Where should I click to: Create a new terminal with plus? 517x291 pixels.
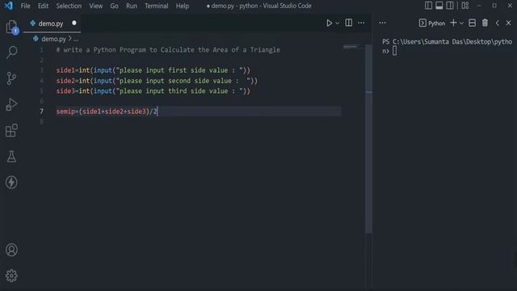click(453, 23)
